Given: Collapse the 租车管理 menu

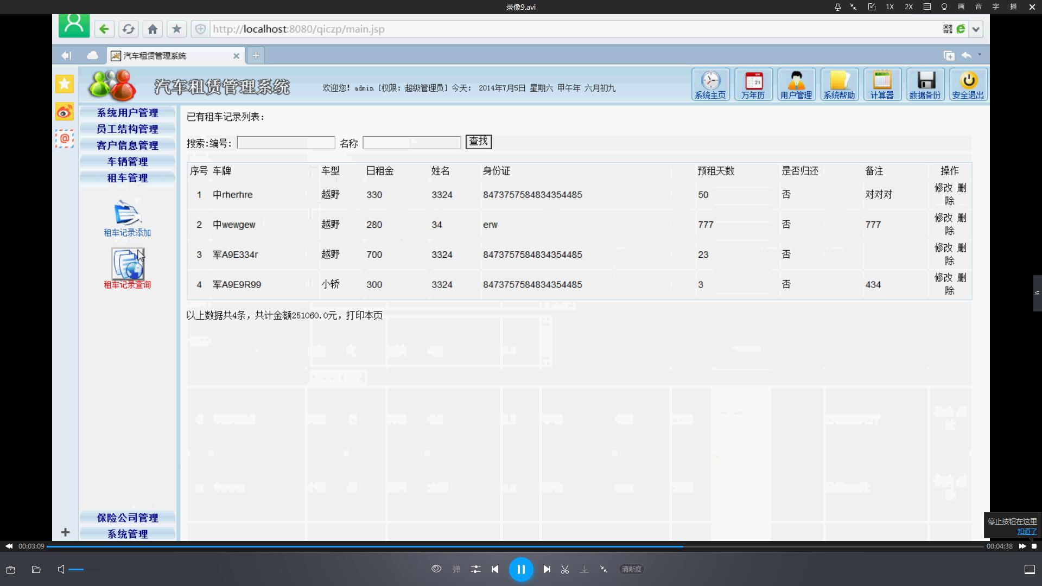Looking at the screenshot, I should 128,178.
